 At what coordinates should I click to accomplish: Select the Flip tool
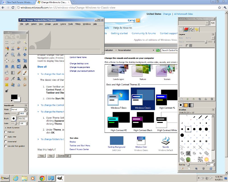(19, 67)
